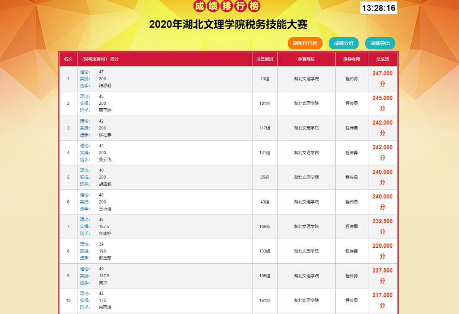459x314 pixels.
Task: Click the 2020年湖北文理学院税务技能大赛 heading
Action: [228, 25]
